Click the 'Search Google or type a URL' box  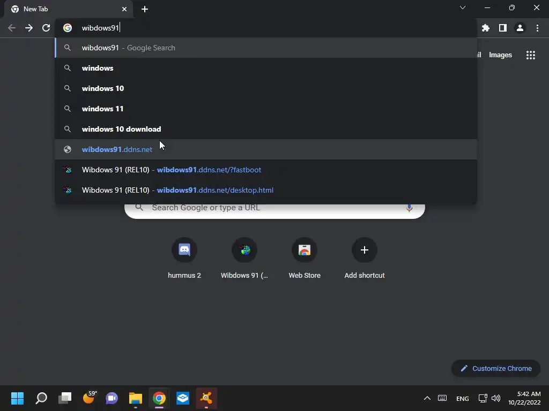tap(274, 211)
